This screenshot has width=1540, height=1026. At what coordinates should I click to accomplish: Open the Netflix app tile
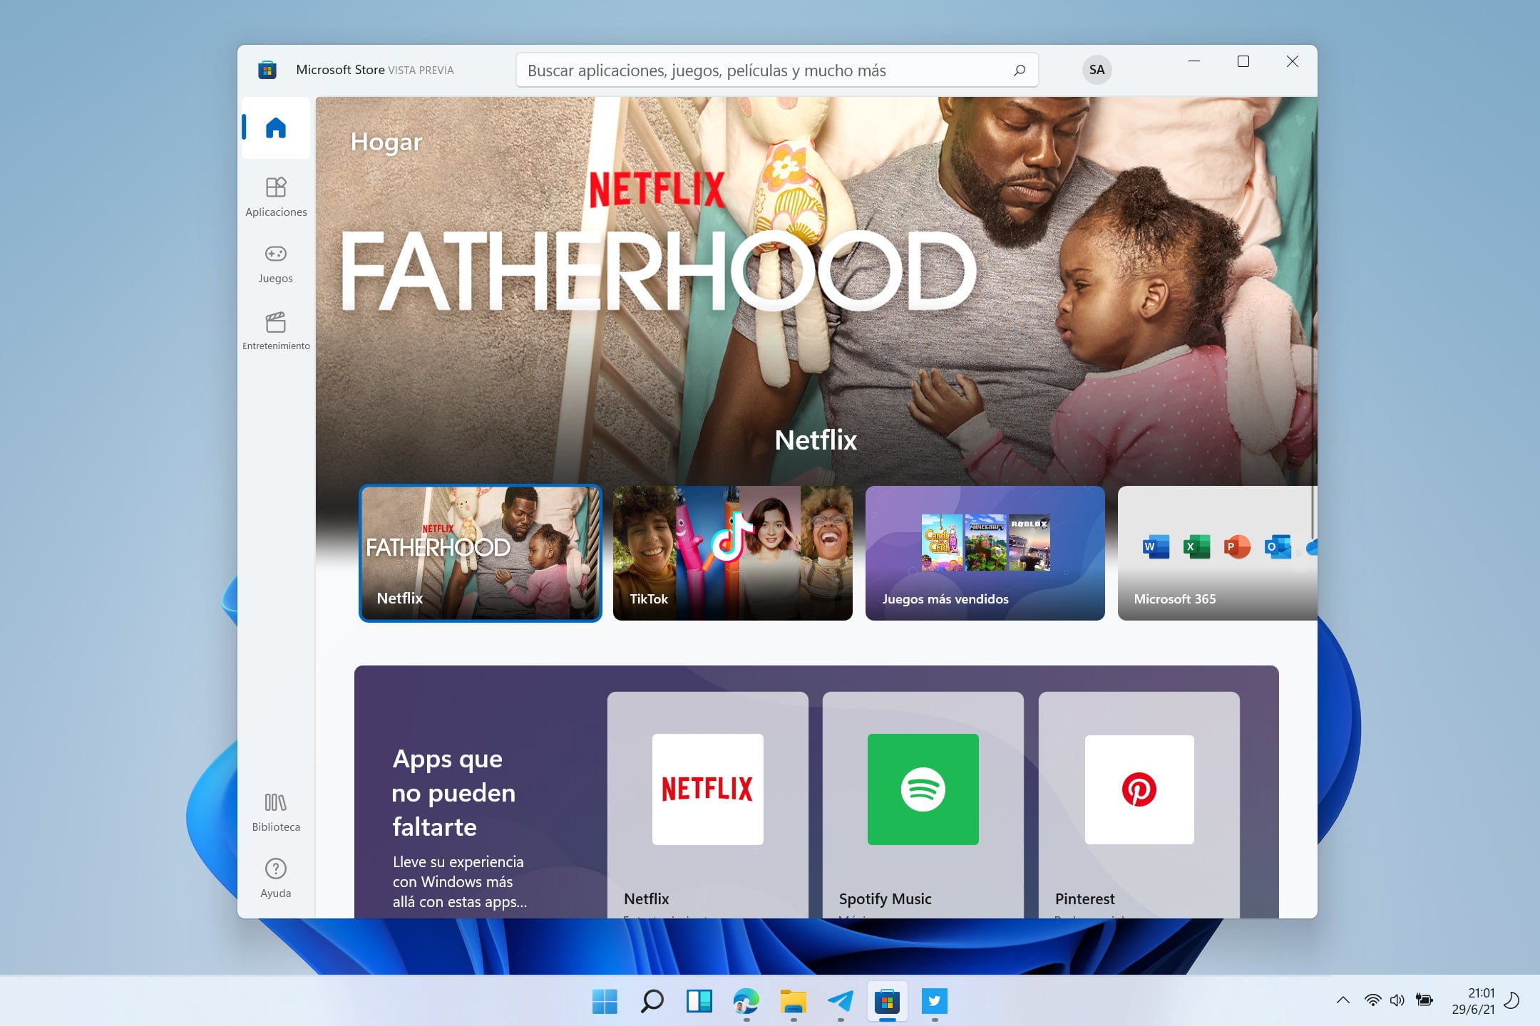click(x=708, y=804)
